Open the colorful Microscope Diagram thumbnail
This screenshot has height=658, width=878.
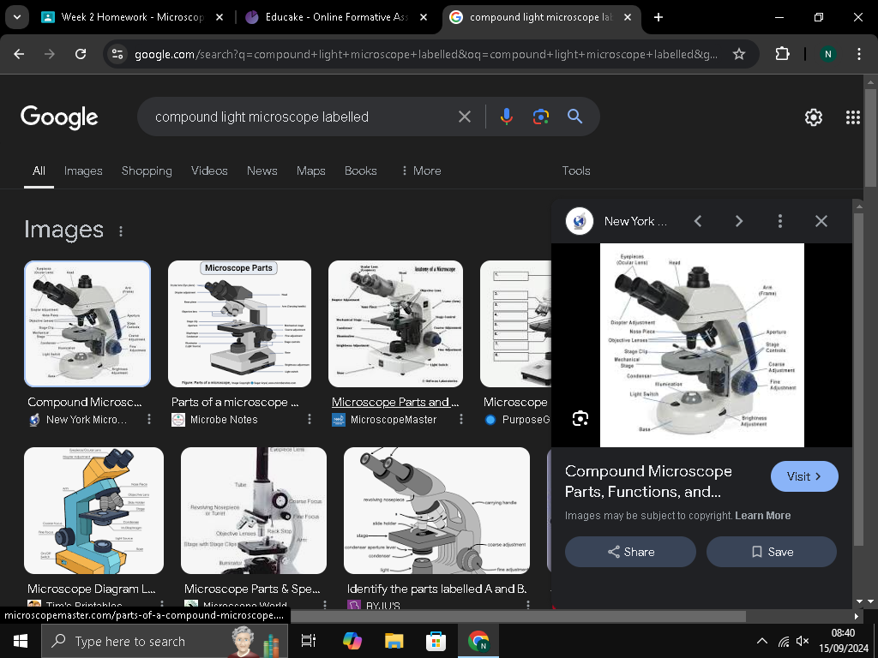point(94,511)
